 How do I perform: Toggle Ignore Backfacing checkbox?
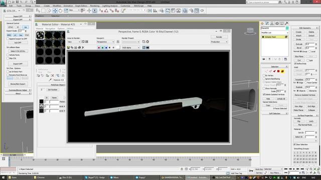(264, 79)
